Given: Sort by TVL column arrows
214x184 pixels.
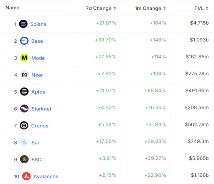Looking at the screenshot, I should 207,8.
